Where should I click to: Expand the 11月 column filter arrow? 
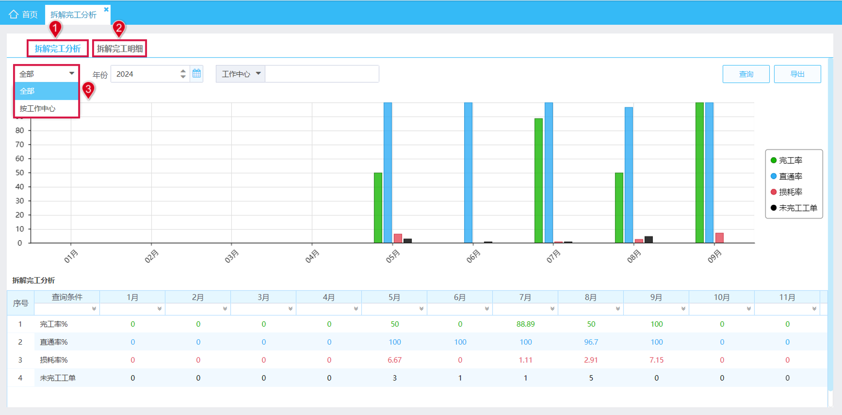pos(814,308)
